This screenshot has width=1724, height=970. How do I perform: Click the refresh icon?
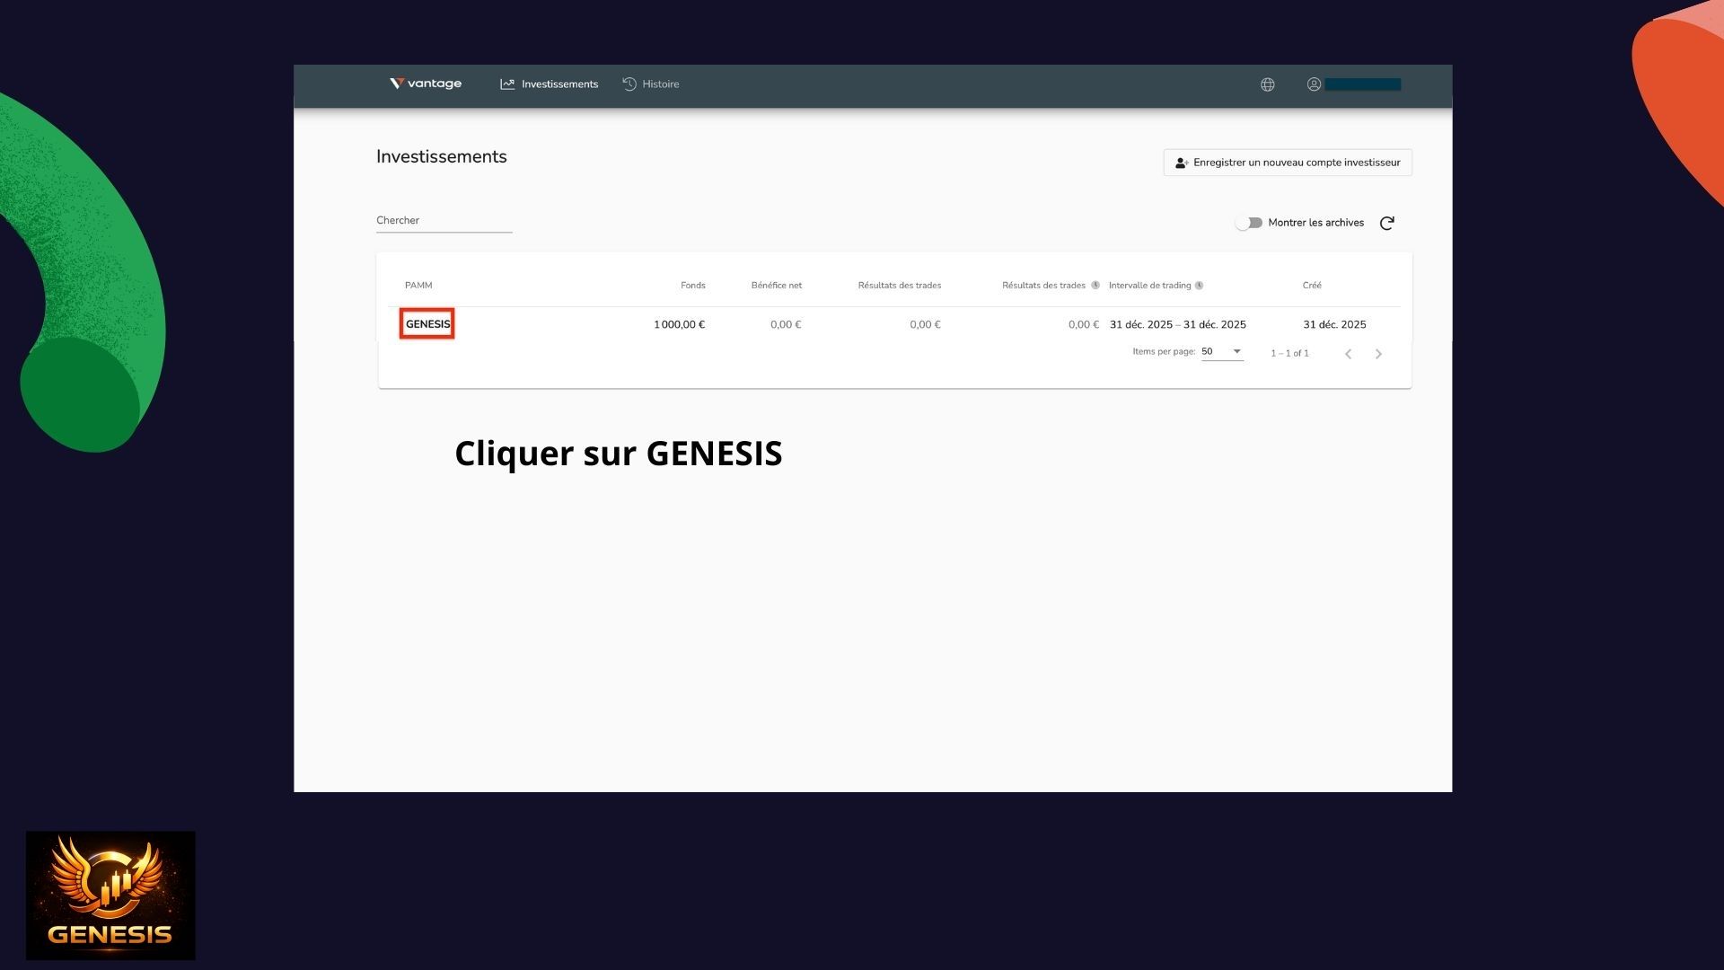pyautogui.click(x=1386, y=223)
